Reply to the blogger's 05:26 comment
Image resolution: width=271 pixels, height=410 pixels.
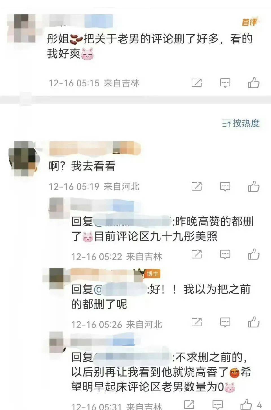(x=225, y=322)
